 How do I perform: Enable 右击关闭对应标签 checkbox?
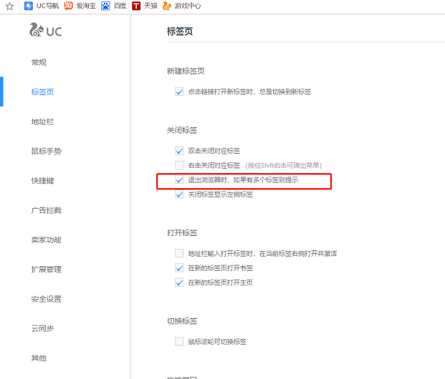pyautogui.click(x=179, y=165)
